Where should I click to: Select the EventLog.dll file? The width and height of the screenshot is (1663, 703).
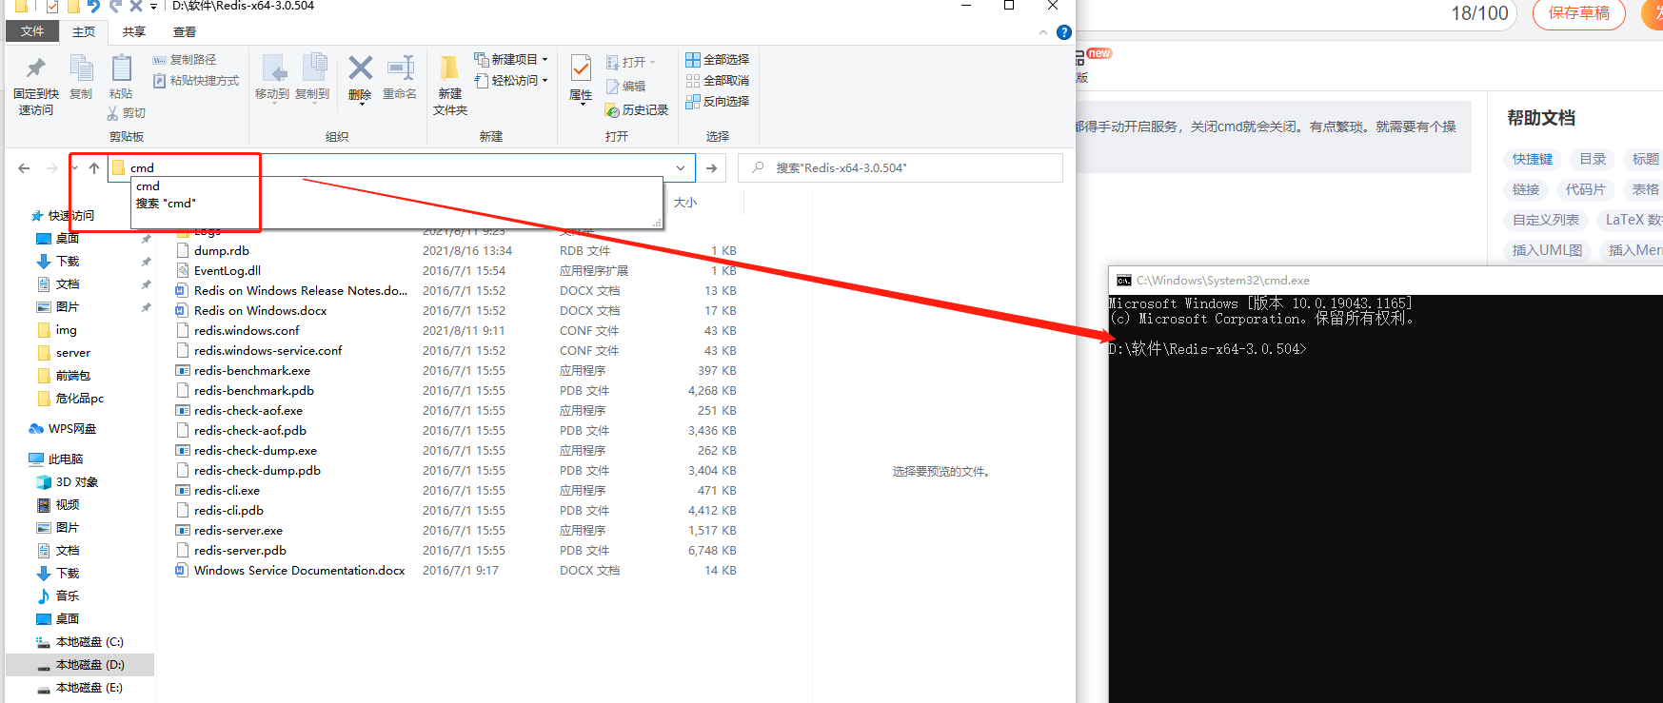click(x=228, y=271)
